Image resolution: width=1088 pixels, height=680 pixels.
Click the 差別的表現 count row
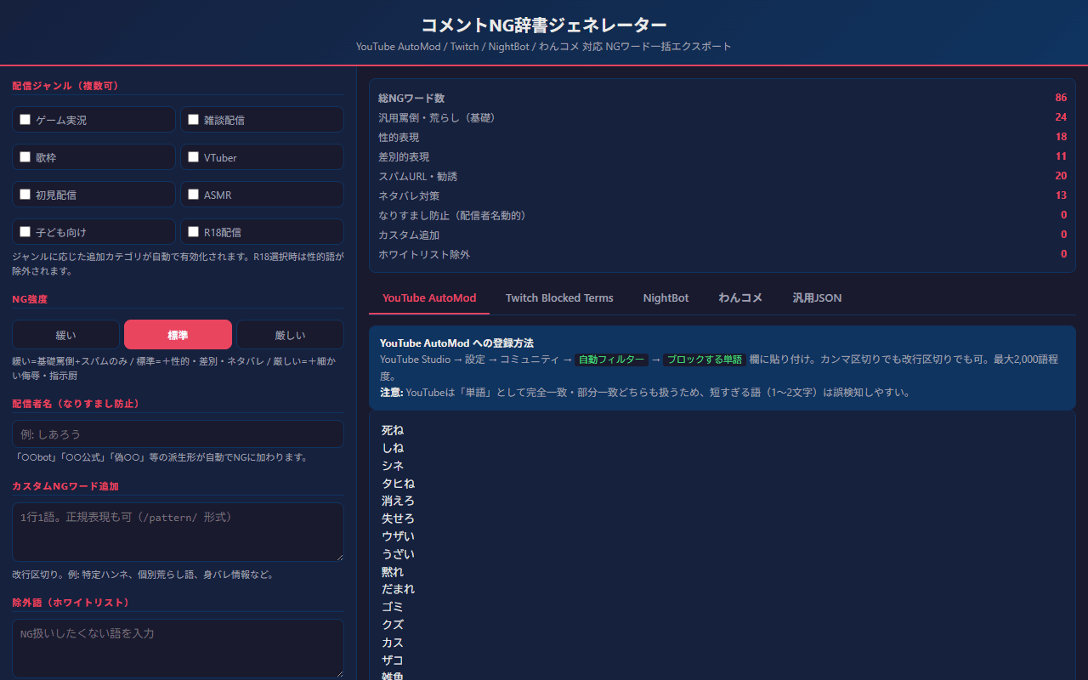click(722, 156)
